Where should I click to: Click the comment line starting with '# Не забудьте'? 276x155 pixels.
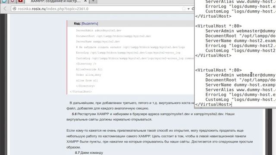click(x=130, y=47)
